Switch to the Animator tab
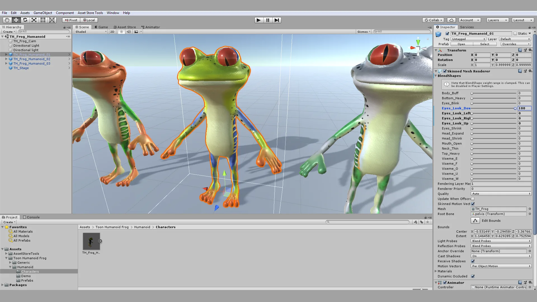The width and height of the screenshot is (537, 302). point(150,27)
